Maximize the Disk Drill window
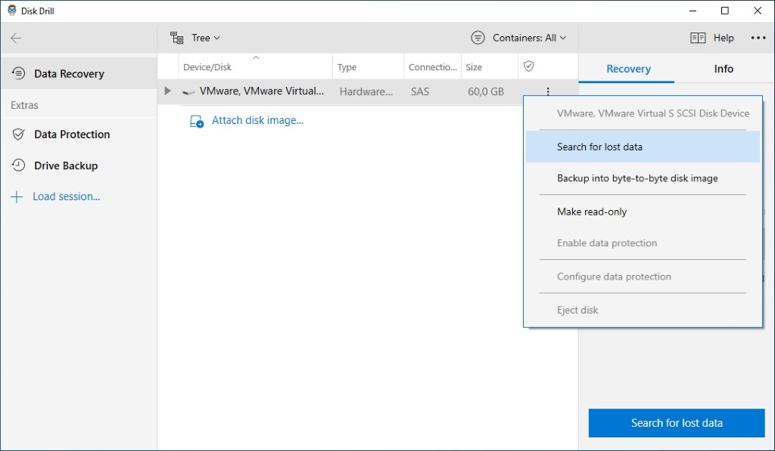The image size is (775, 451). pyautogui.click(x=724, y=11)
